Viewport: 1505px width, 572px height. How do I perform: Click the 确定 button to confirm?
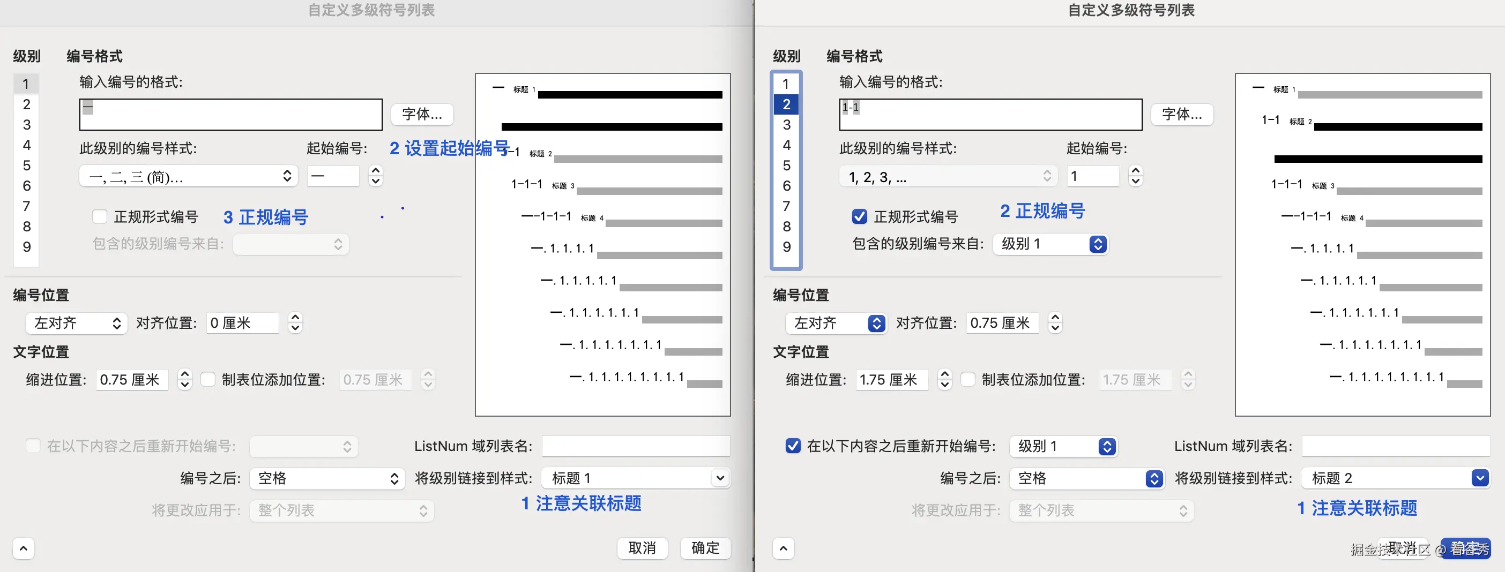(705, 548)
